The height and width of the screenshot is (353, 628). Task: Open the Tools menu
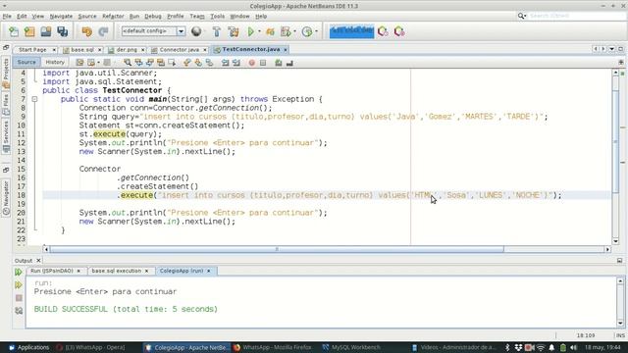[217, 16]
